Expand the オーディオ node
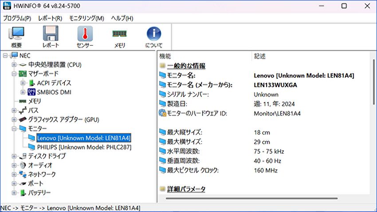Image resolution: width=377 pixels, height=212 pixels. [14, 165]
